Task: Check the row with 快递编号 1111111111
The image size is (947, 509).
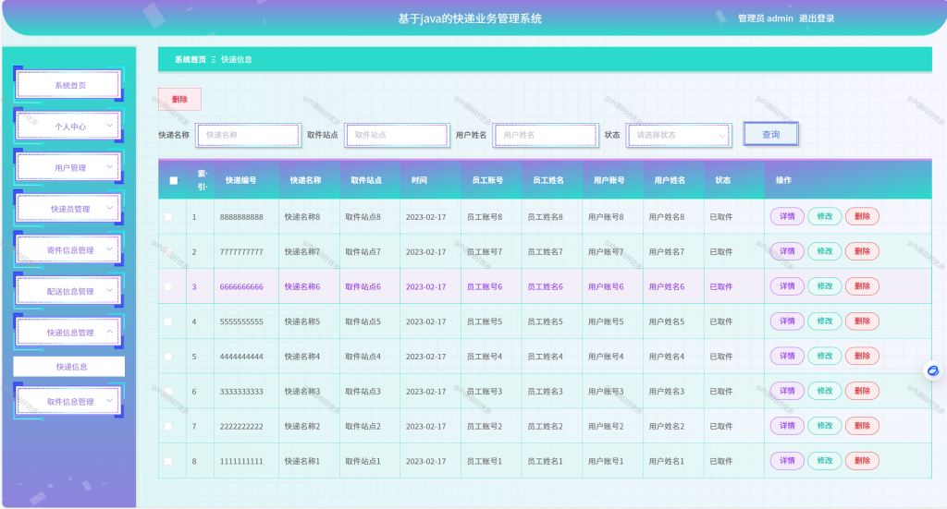Action: click(x=168, y=461)
